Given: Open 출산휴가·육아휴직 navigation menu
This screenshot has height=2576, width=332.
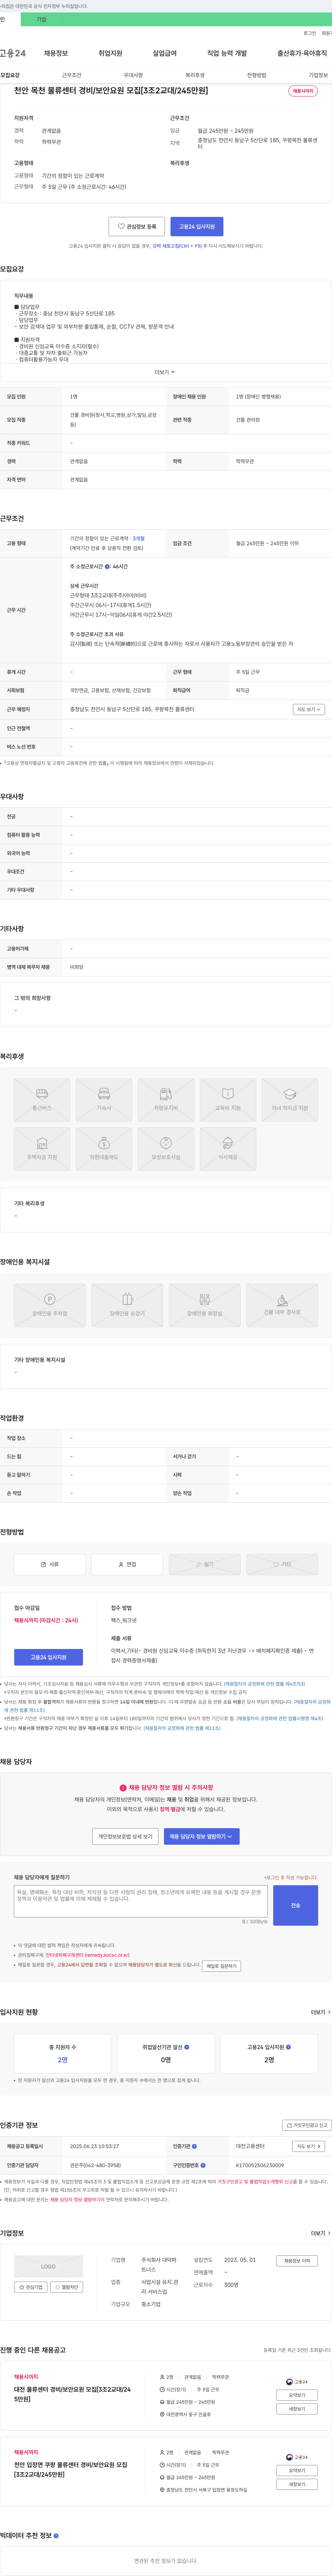Looking at the screenshot, I should [x=302, y=53].
